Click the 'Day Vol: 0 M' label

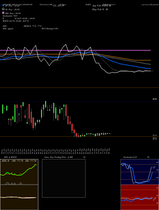(100, 10)
